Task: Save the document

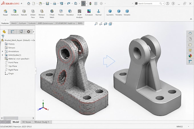Action: point(47,3)
